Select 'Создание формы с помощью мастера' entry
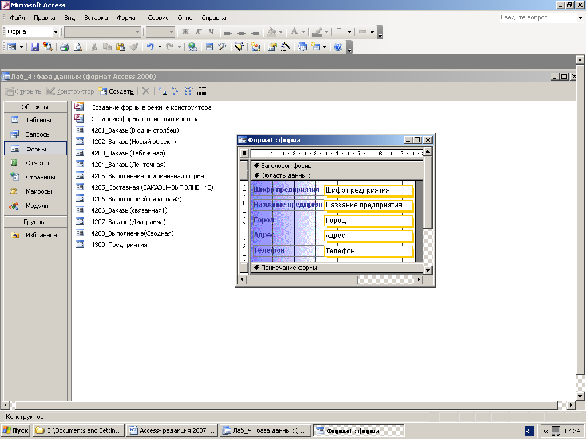Screen dimensions: 586x439 tap(145, 119)
